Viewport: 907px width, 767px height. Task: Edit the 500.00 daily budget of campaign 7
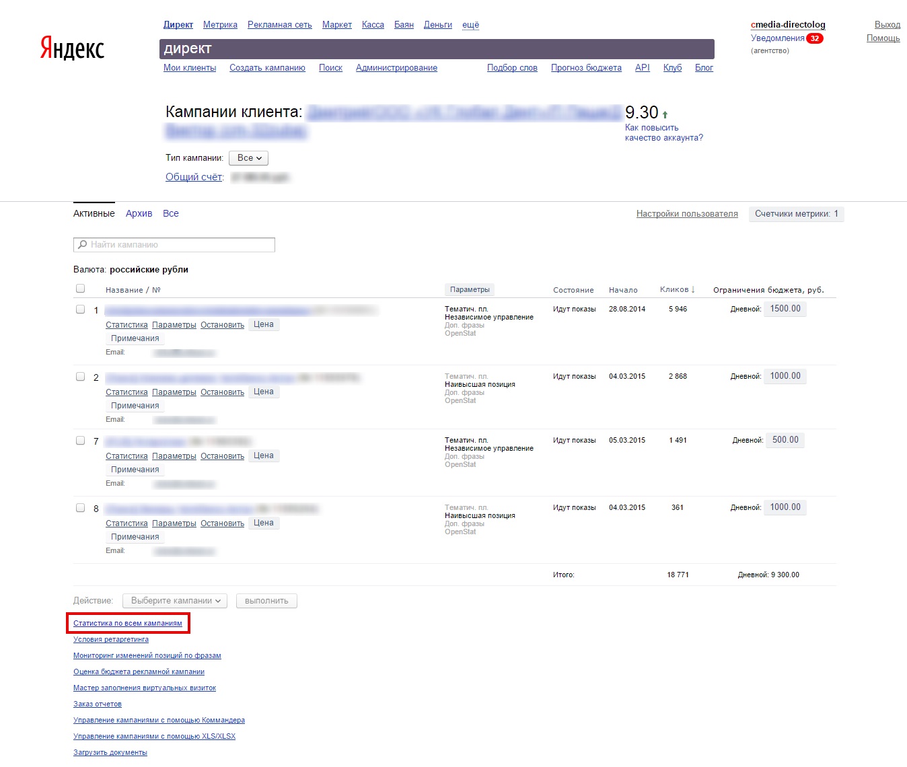785,440
